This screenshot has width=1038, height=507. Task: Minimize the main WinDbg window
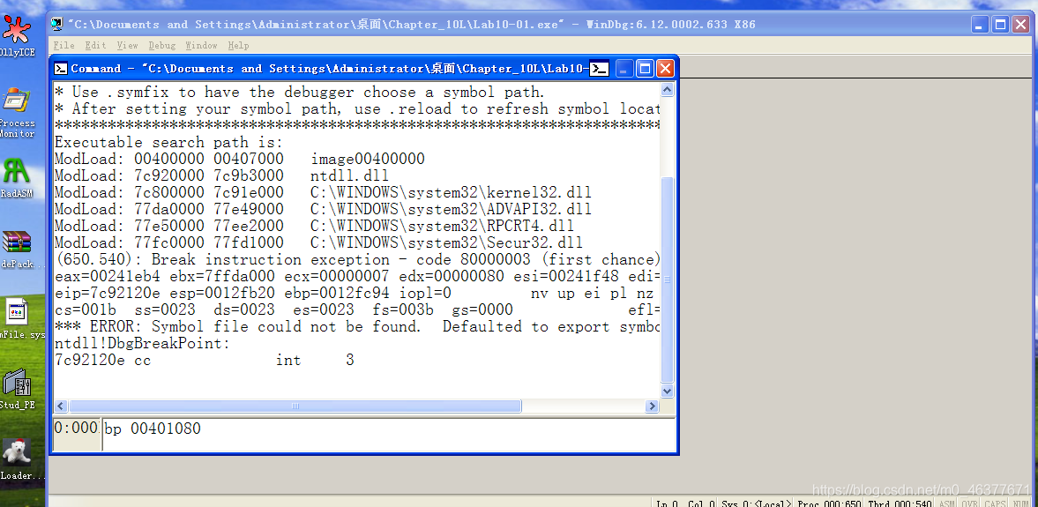coord(981,26)
